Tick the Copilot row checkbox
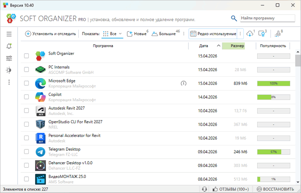Screen dimensions: 301x193 pyautogui.click(x=27, y=97)
